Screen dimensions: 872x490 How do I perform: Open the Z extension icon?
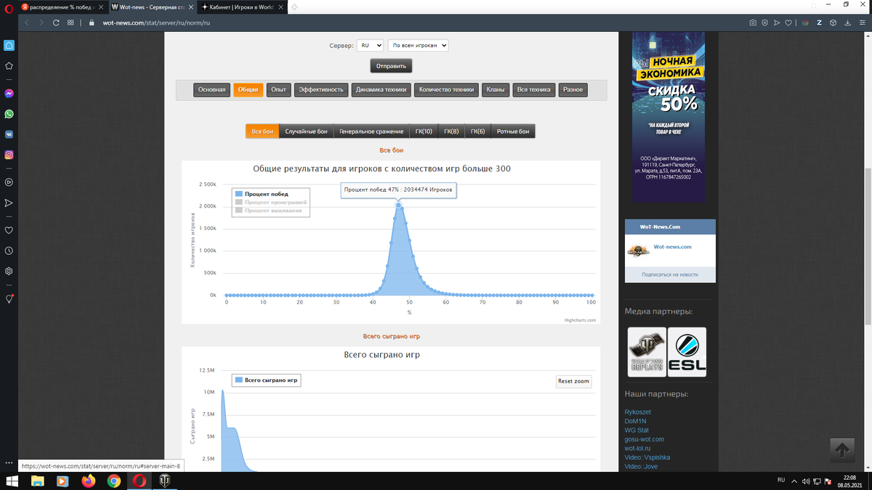(820, 23)
